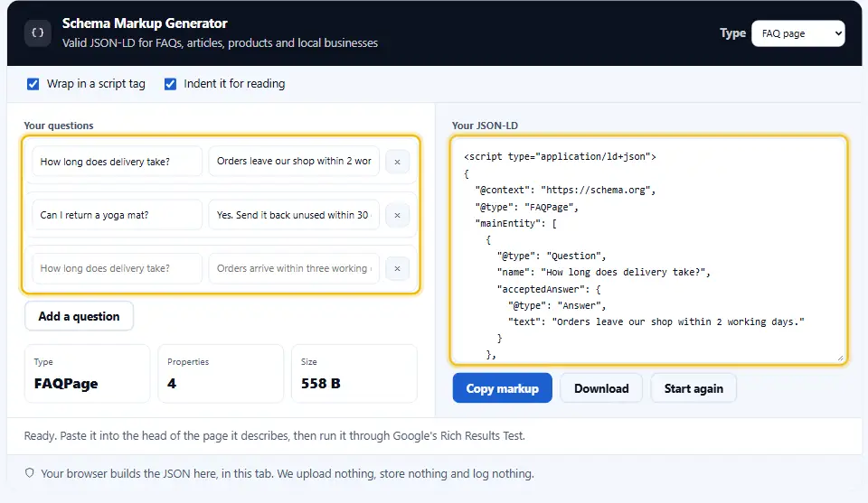Viewport: 868px width, 503px height.
Task: Click the Type label beside the dropdown
Action: (x=732, y=33)
